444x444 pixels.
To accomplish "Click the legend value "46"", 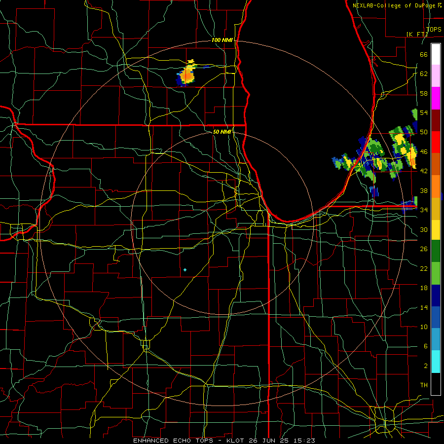I will pyautogui.click(x=424, y=152).
